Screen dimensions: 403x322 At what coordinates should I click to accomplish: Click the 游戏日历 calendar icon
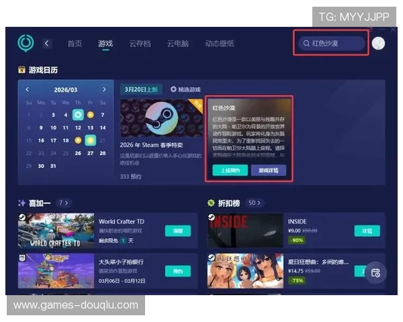pyautogui.click(x=21, y=69)
